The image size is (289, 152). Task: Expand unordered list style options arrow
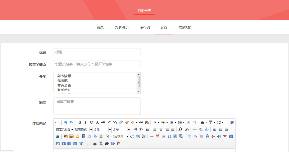pos(184,122)
